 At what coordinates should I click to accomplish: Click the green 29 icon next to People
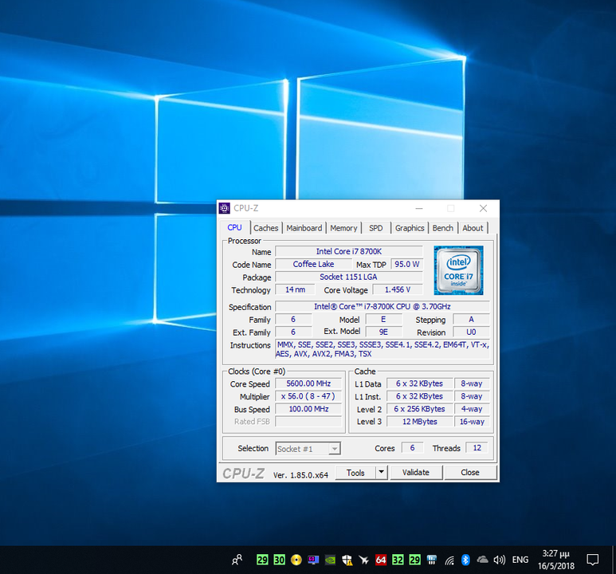pyautogui.click(x=262, y=560)
